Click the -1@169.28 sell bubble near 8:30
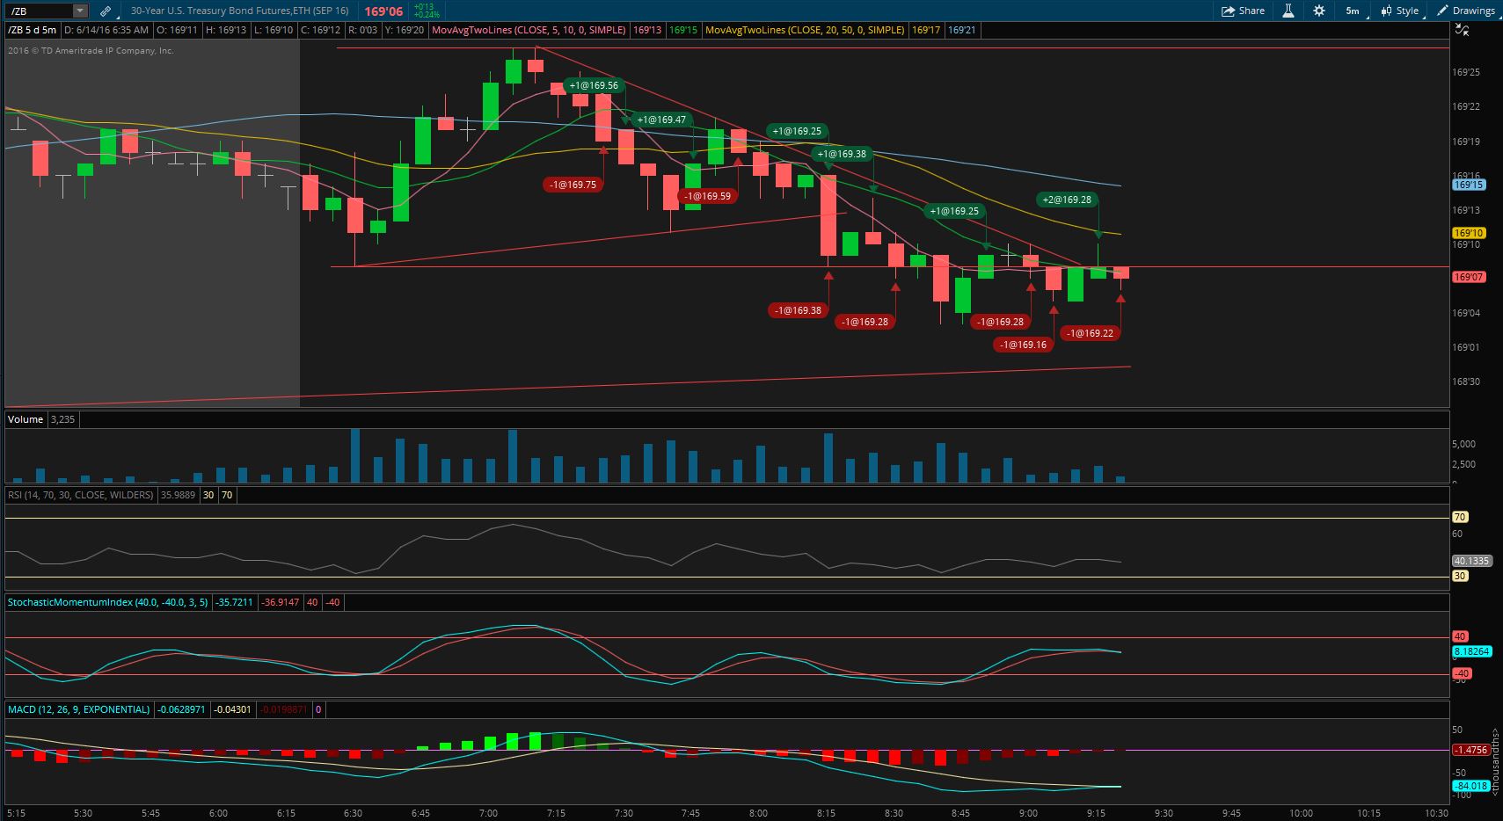Image resolution: width=1503 pixels, height=821 pixels. (x=865, y=322)
